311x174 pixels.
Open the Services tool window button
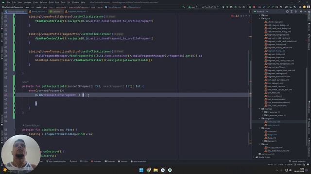[x=122, y=161]
